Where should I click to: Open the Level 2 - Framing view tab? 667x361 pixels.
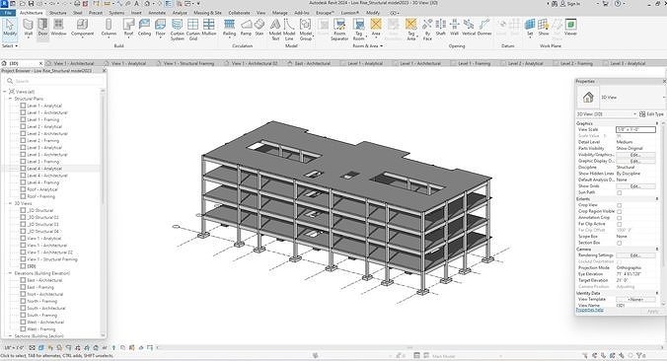click(575, 63)
